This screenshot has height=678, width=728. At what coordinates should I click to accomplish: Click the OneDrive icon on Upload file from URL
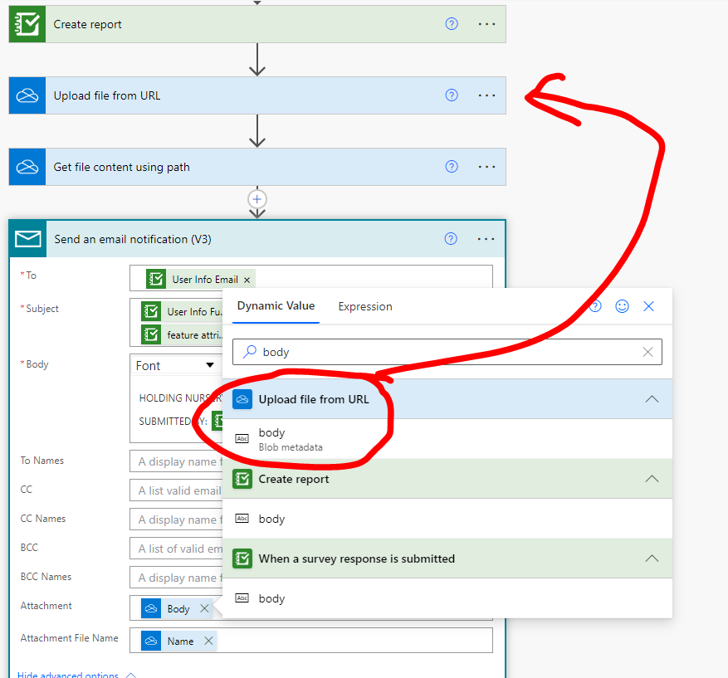tap(26, 95)
